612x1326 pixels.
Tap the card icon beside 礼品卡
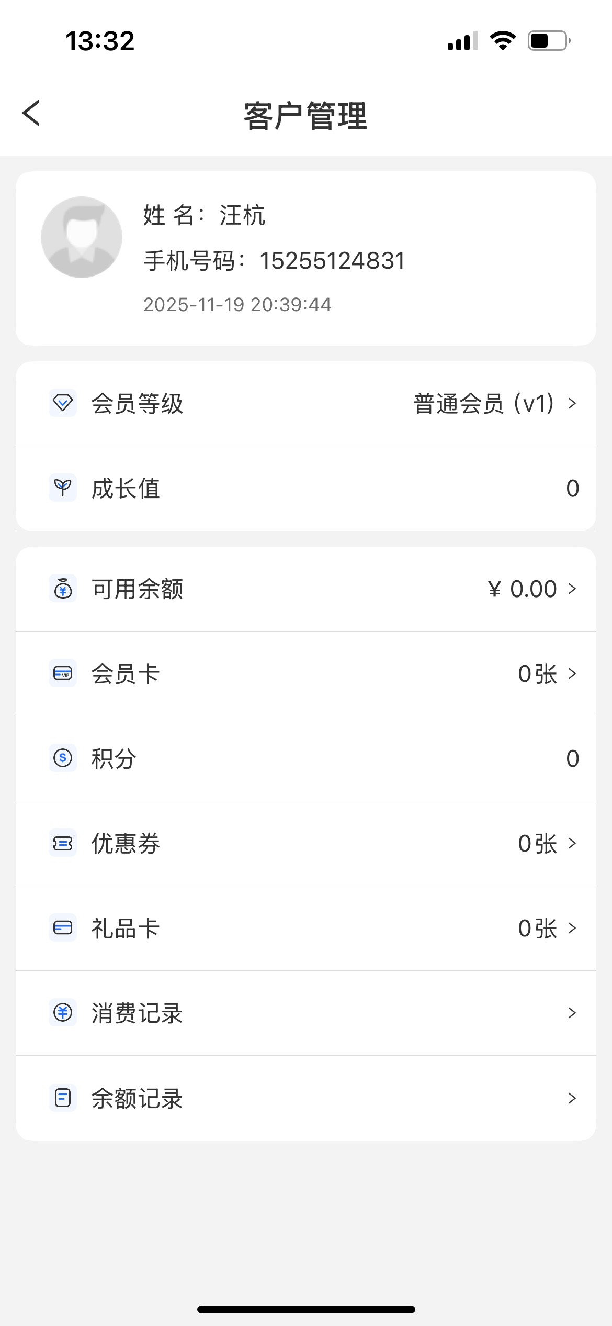click(63, 928)
